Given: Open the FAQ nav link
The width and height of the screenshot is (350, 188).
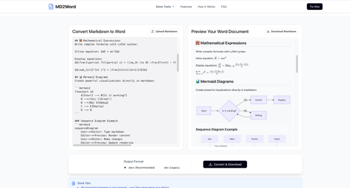Looking at the screenshot, I should click(224, 7).
